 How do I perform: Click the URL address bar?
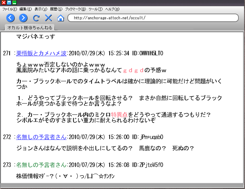pyautogui.click(x=153, y=18)
